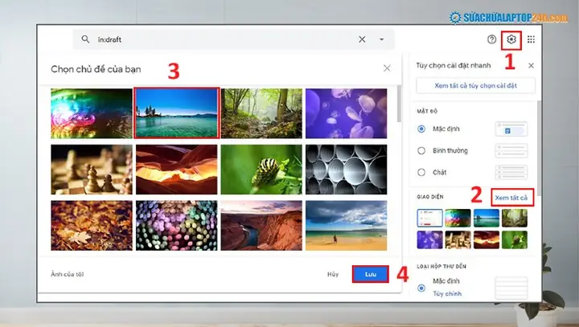Click the in:draft search field
This screenshot has height=327, width=579.
233,39
